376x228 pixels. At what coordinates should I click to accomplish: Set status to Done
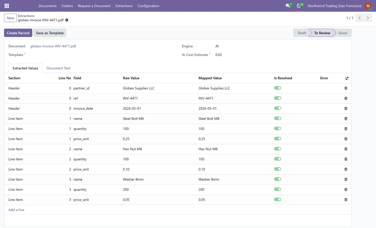tap(343, 33)
